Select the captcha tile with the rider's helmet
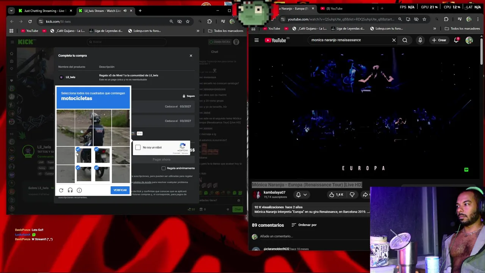 point(102,119)
